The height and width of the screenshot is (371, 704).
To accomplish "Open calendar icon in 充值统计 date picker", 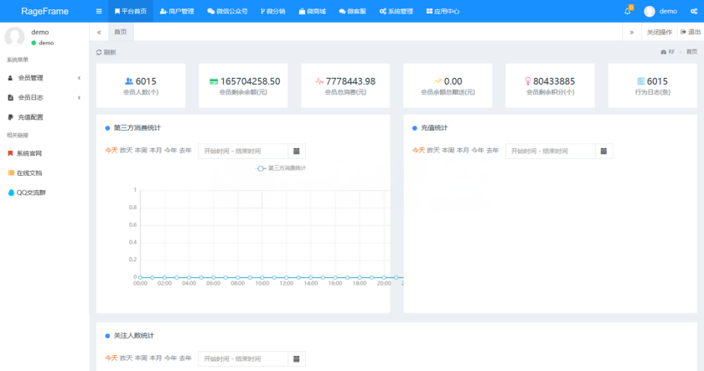I will [x=603, y=152].
